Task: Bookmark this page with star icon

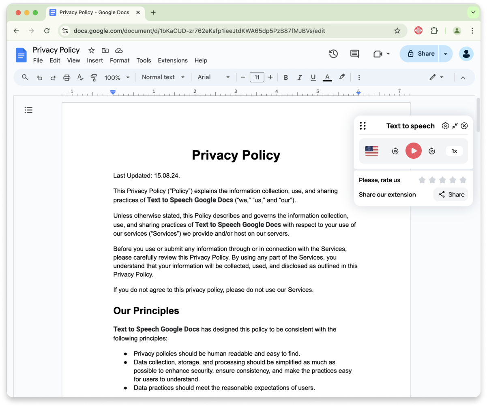Action: [397, 31]
